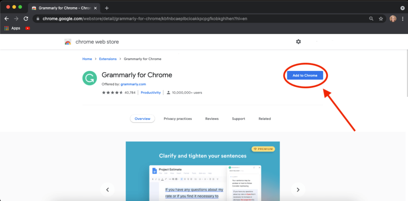This screenshot has height=201, width=408.
Task: Click the Grammarly for Chrome heading
Action: pyautogui.click(x=137, y=75)
